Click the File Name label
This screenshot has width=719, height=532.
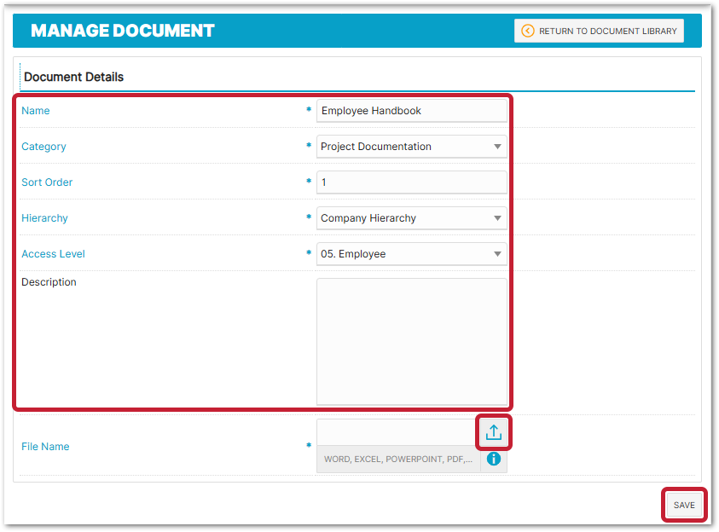[x=45, y=446]
